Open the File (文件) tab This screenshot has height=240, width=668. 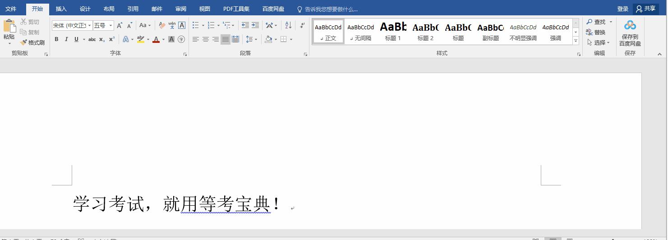(11, 9)
